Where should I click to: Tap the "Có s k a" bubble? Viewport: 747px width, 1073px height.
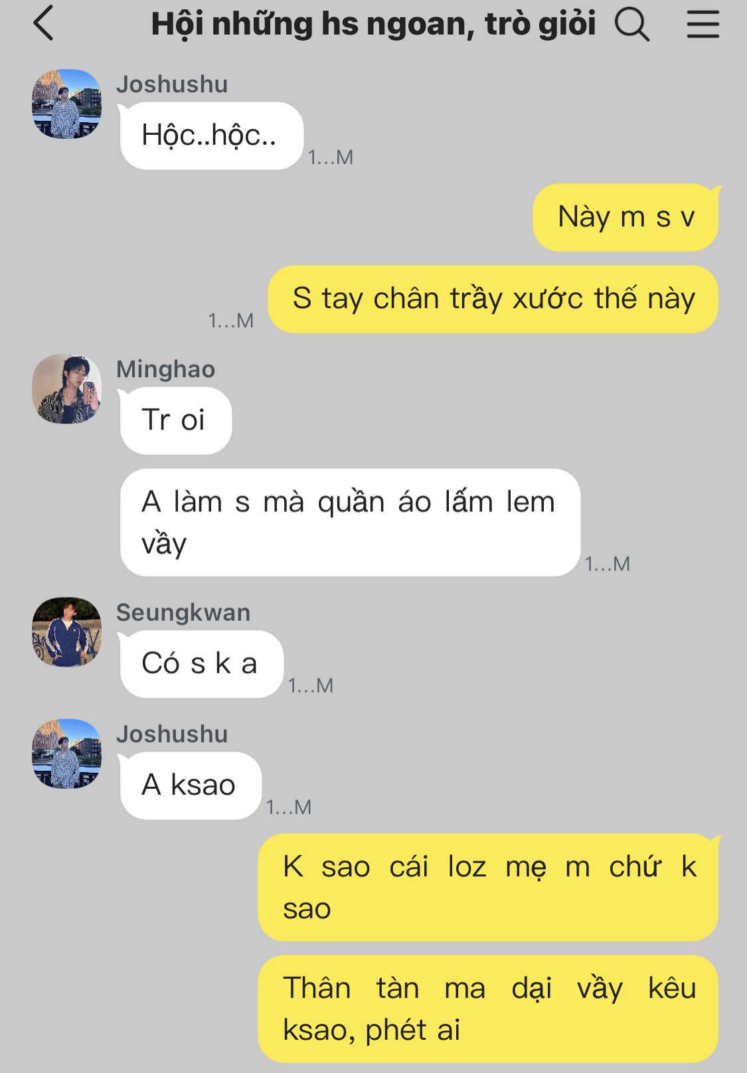[x=201, y=663]
